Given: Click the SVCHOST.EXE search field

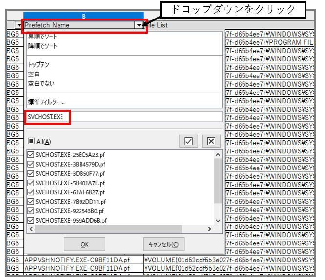Looking at the screenshot, I should coord(124,117).
